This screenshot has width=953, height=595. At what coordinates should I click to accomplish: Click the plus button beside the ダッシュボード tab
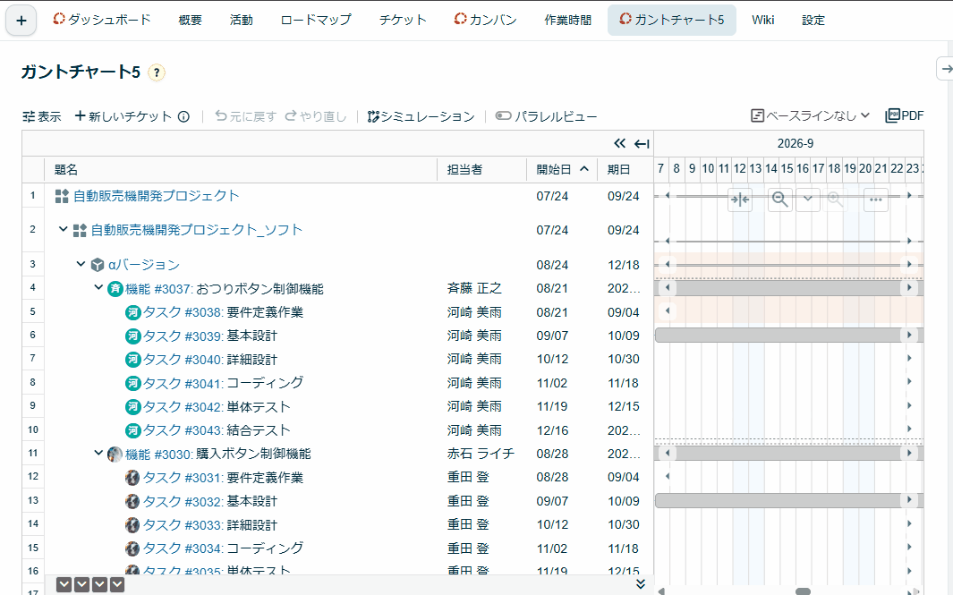coord(21,21)
